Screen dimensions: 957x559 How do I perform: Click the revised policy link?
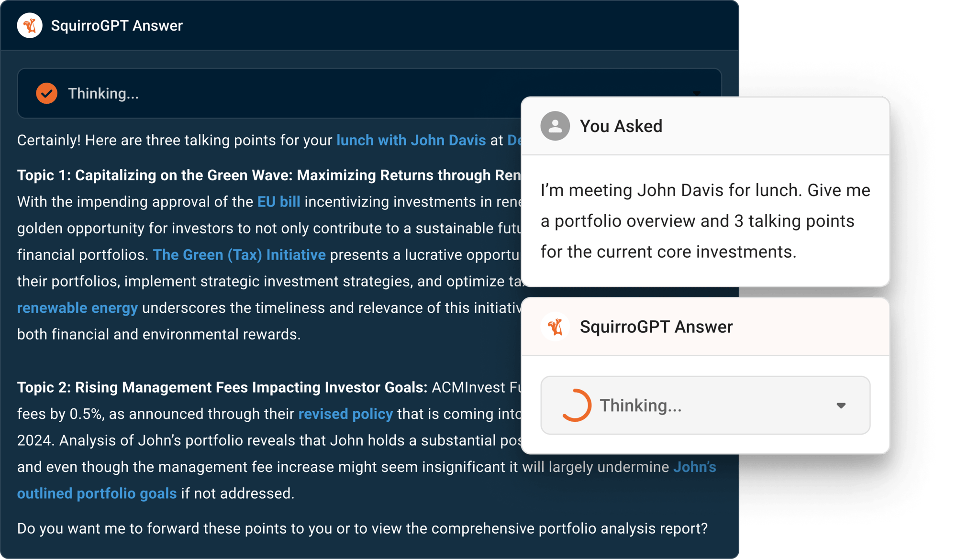click(x=345, y=414)
